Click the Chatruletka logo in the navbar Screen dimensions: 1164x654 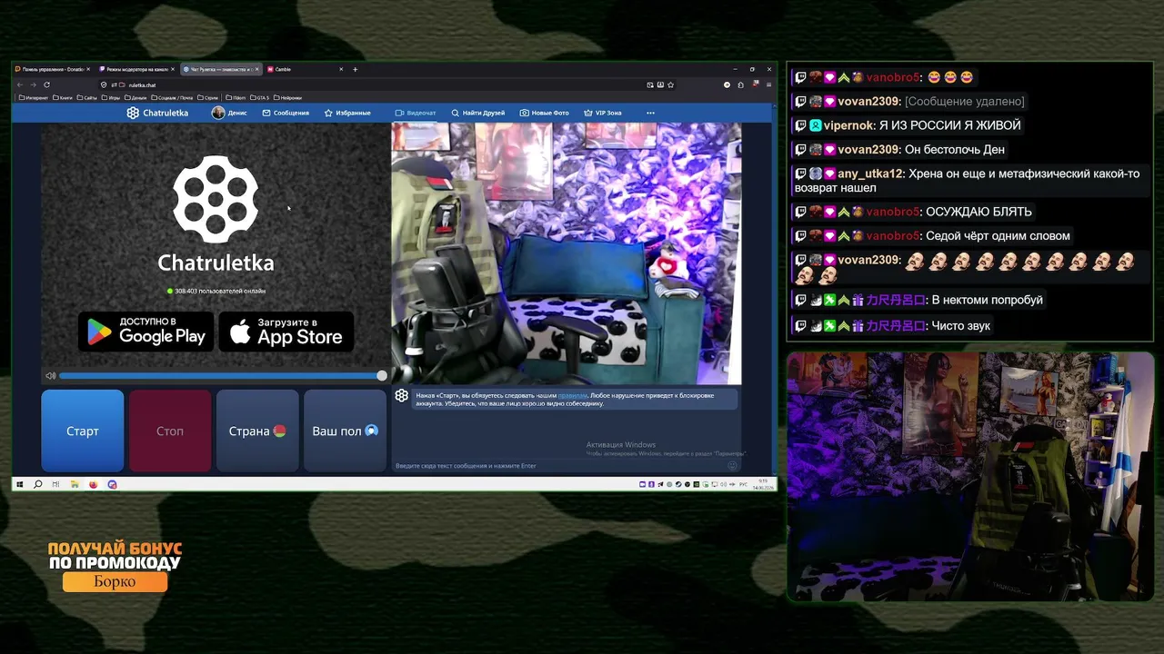click(157, 113)
